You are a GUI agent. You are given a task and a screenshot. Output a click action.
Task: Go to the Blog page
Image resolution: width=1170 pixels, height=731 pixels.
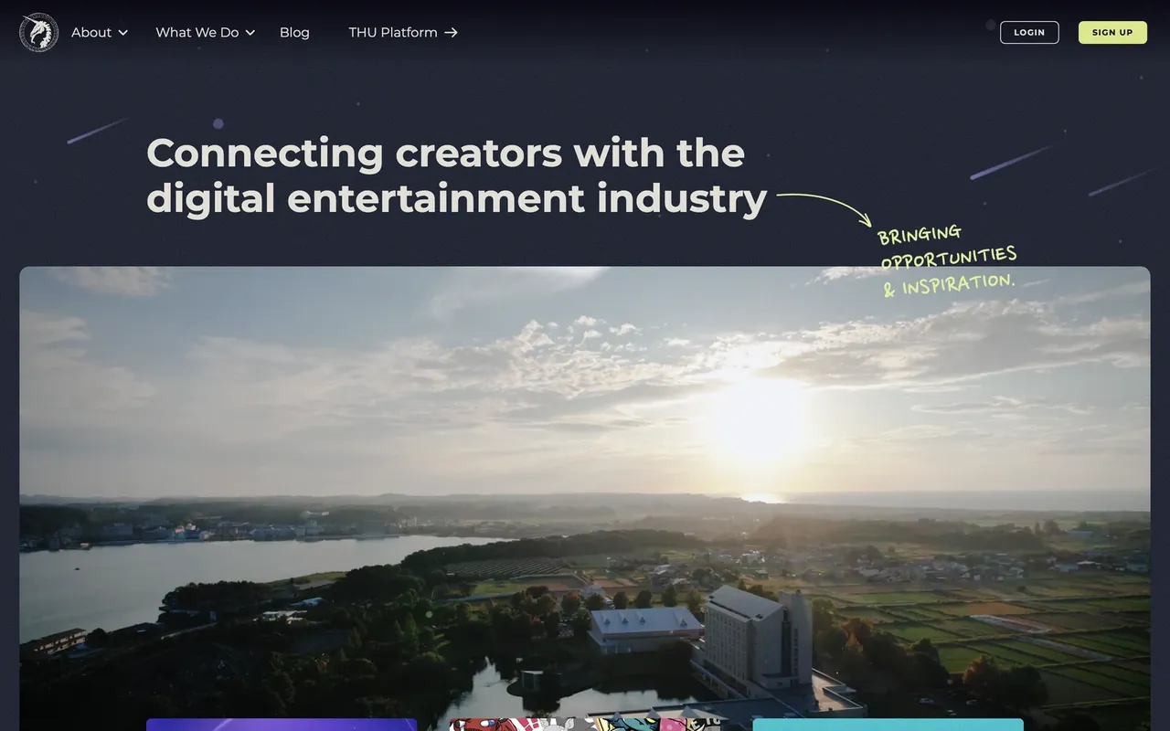294,32
